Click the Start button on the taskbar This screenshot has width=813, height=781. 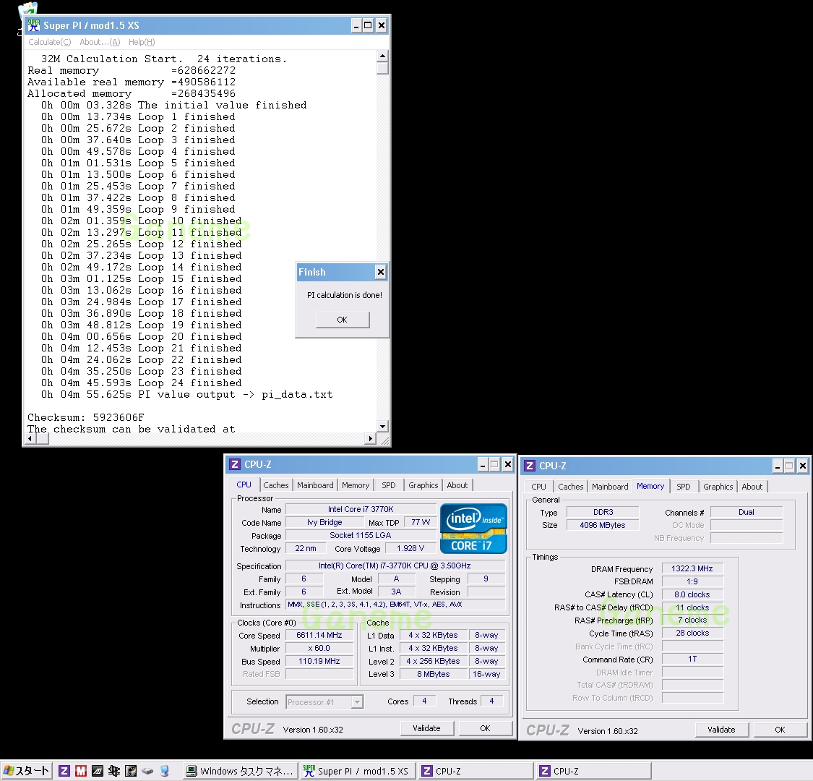26,771
